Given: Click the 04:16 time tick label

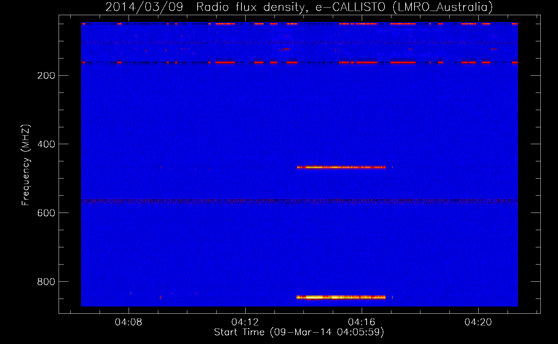Looking at the screenshot, I should [x=362, y=322].
